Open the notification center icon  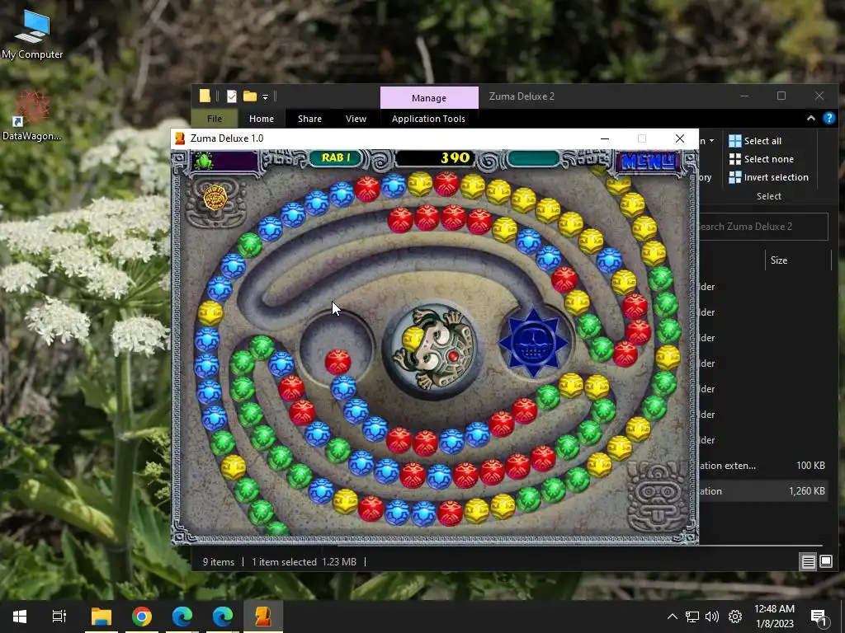pyautogui.click(x=819, y=617)
